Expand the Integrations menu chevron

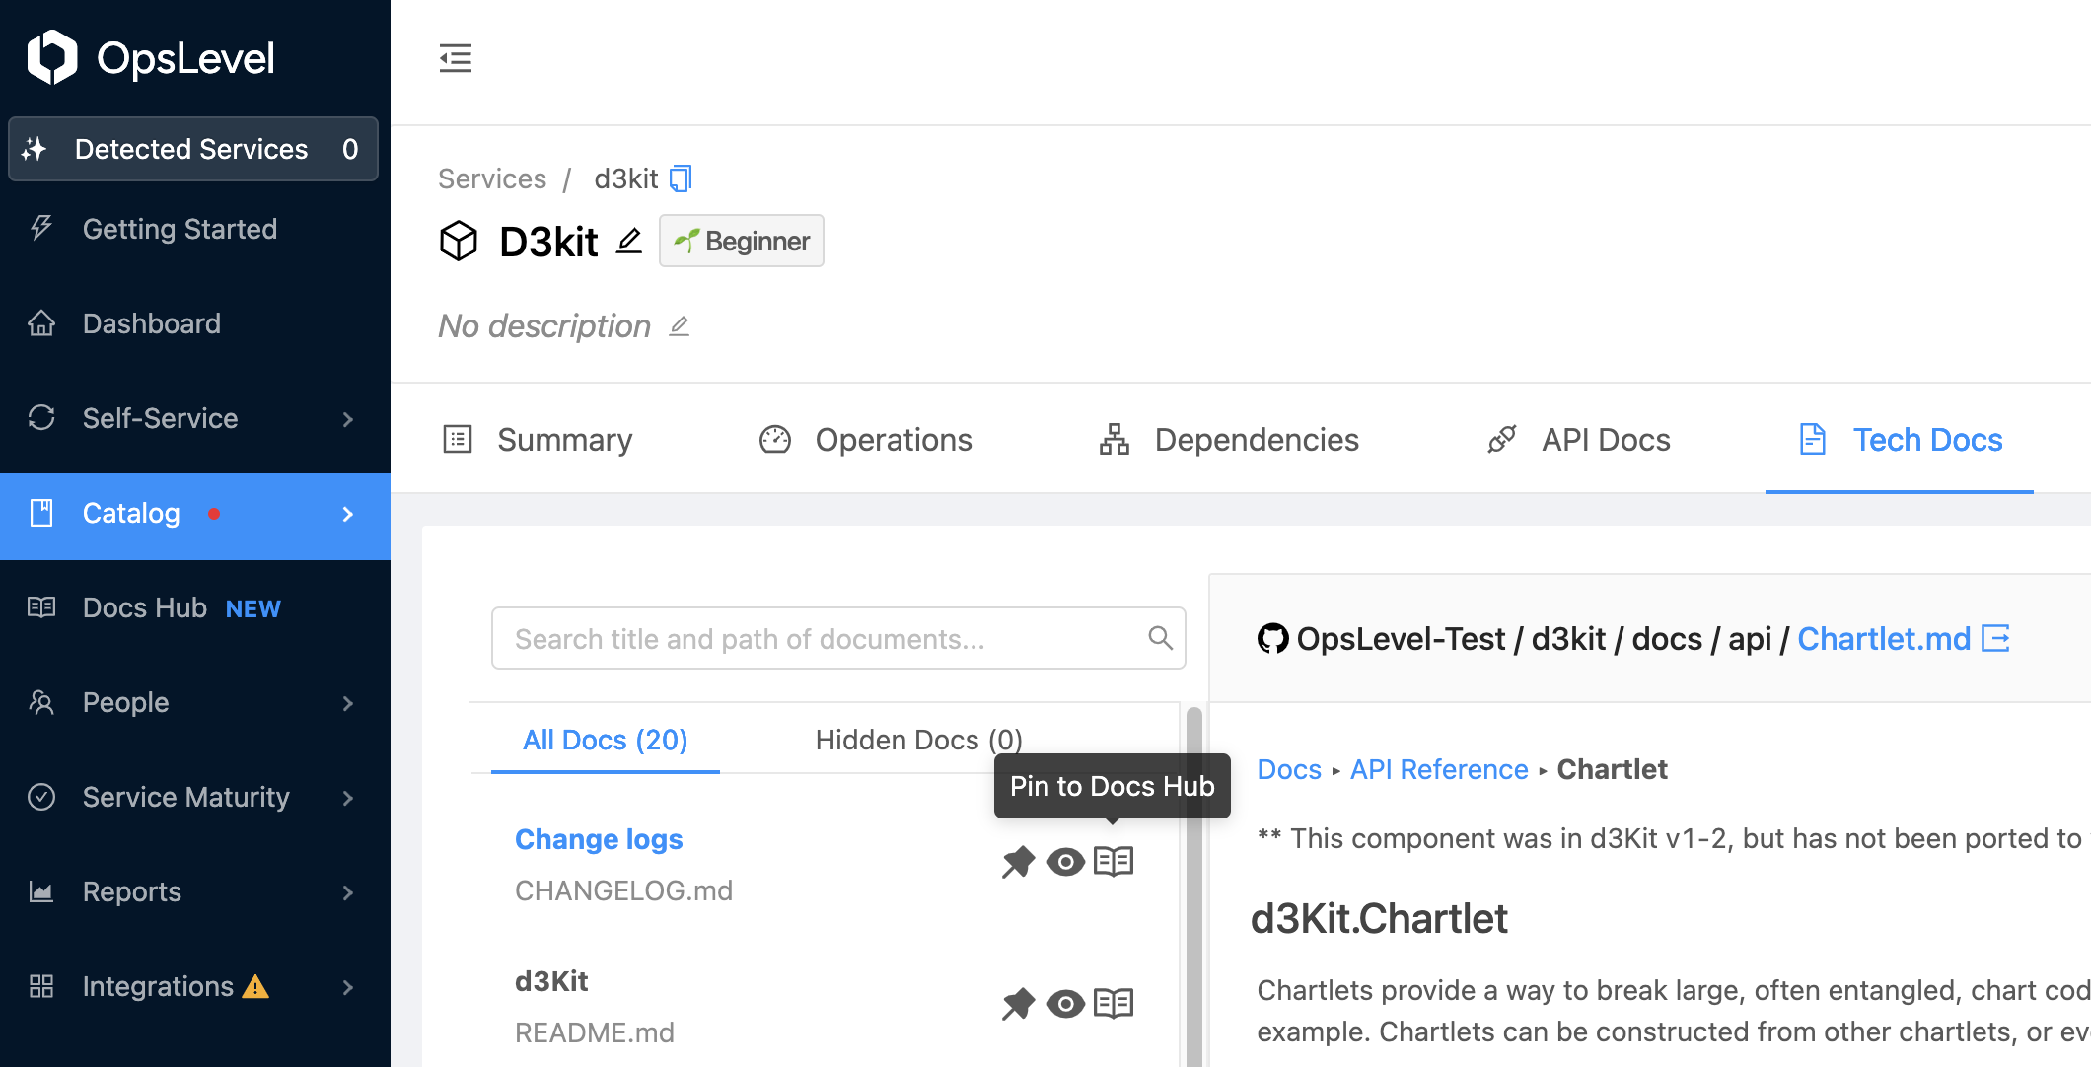(x=347, y=987)
